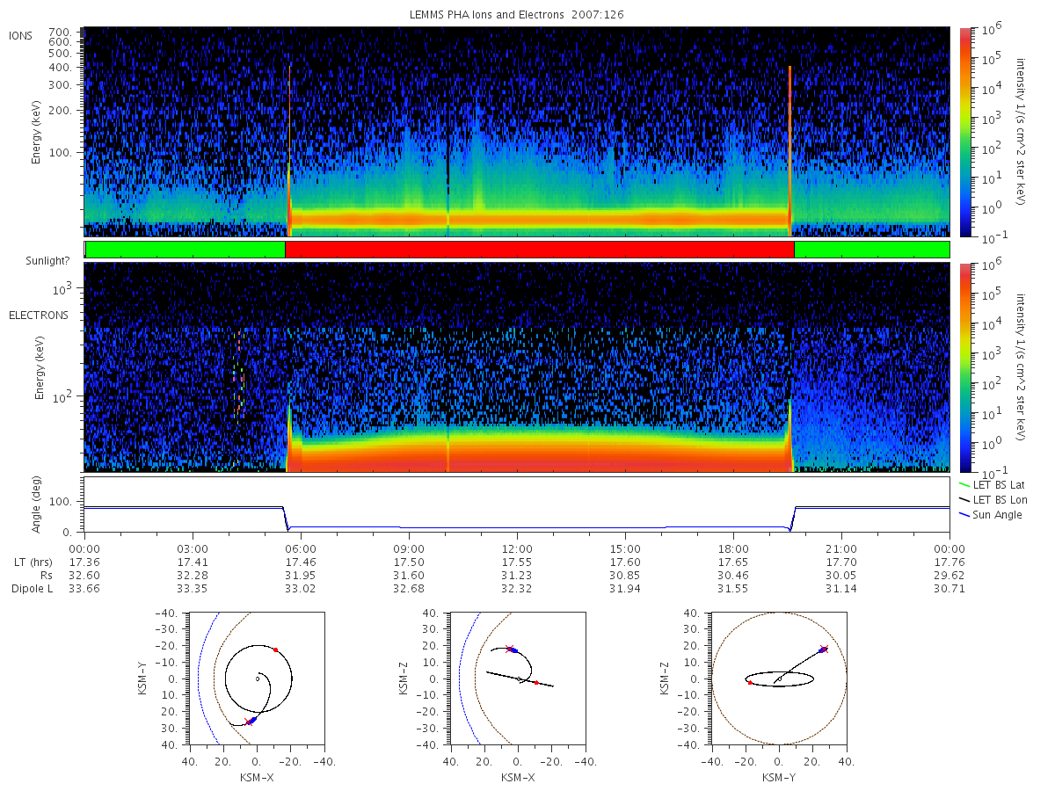The image size is (1055, 791).
Task: Click the KSM-X vs KSM-Z orbit plot
Action: 517,679
